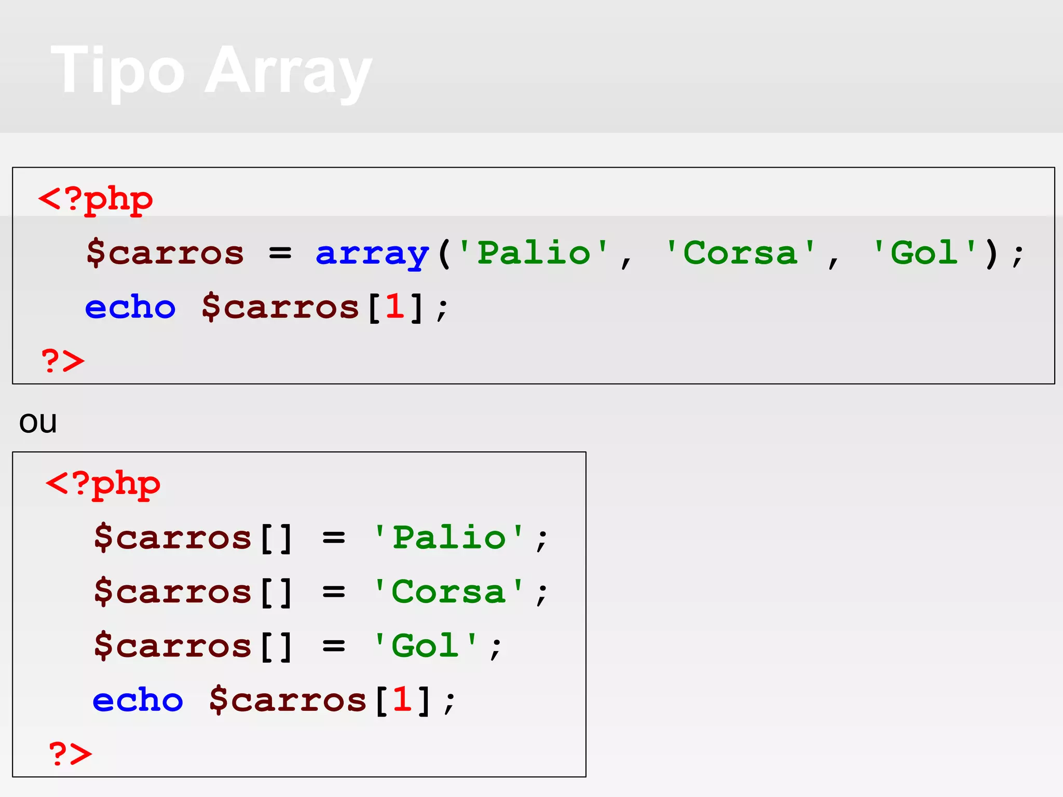Viewport: 1063px width, 797px height.
Task: Click the first '<?php' opening tag
Action: [x=96, y=200]
